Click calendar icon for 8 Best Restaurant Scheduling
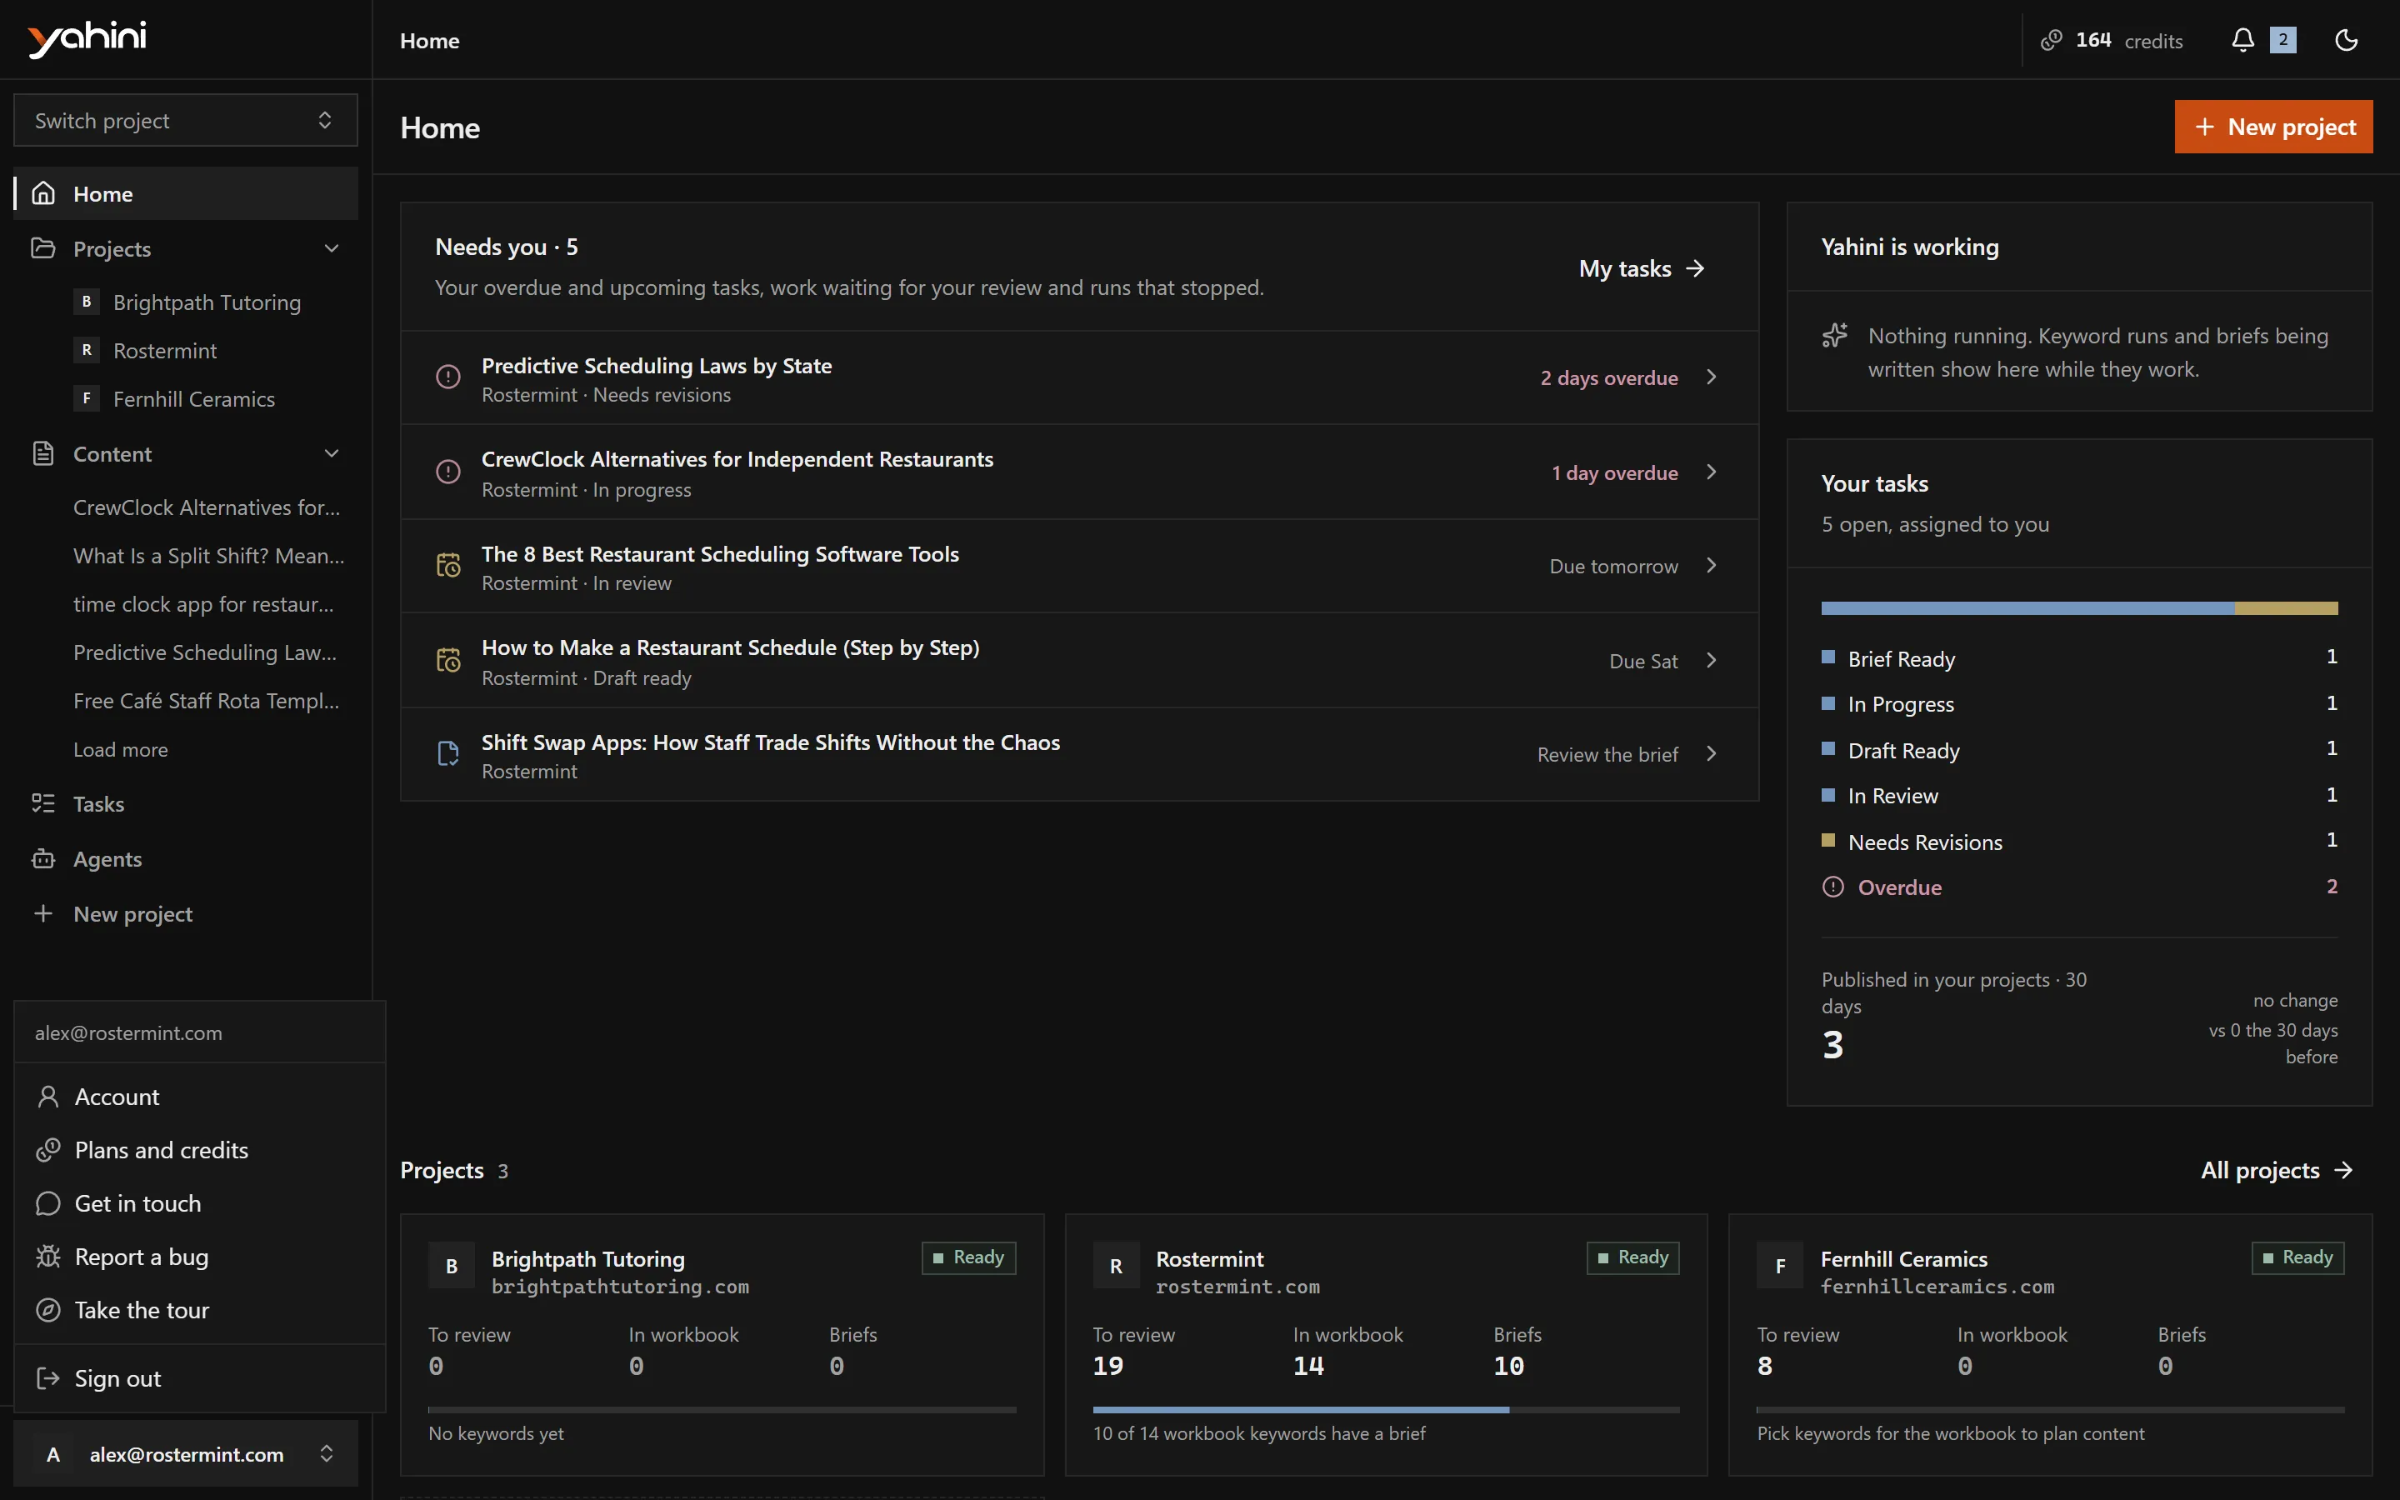This screenshot has height=1500, width=2400. (448, 566)
